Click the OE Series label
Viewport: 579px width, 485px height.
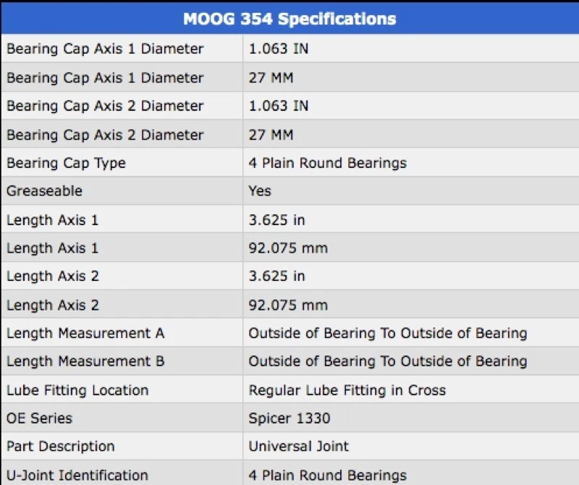(x=40, y=418)
